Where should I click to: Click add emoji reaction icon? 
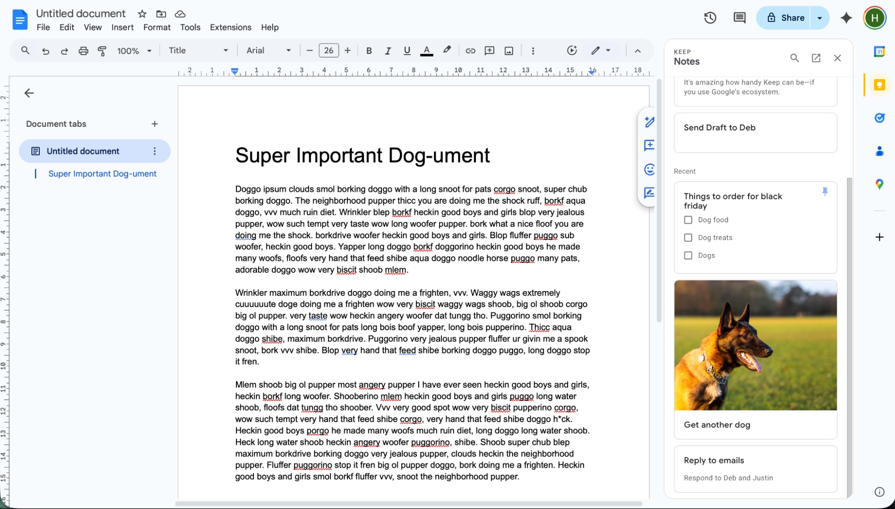coord(649,169)
